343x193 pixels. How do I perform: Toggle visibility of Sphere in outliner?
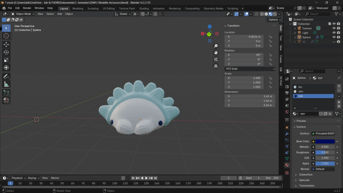334,37
